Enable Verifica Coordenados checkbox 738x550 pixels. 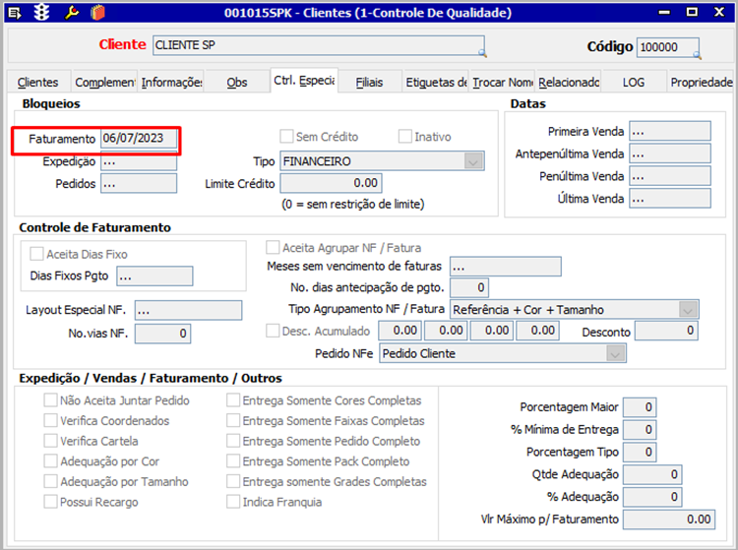click(50, 420)
